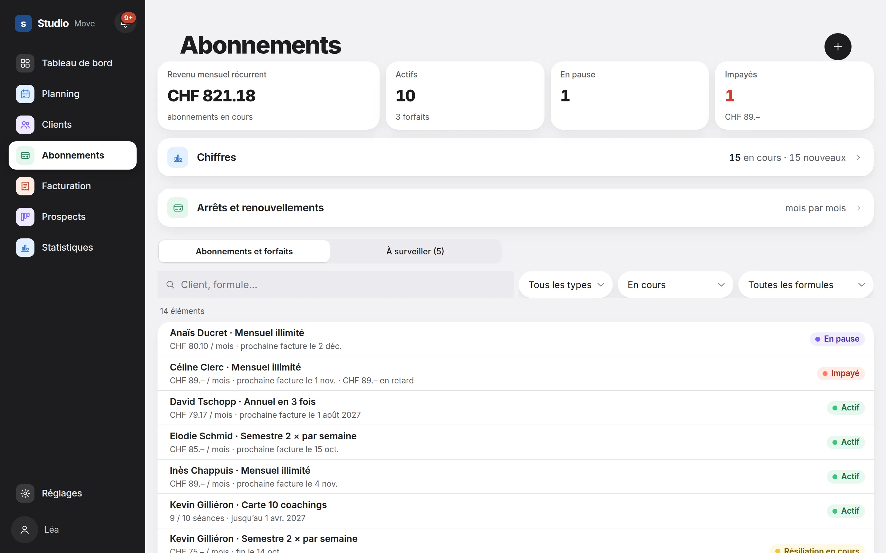
Task: Open Toutes les formules dropdown
Action: pyautogui.click(x=806, y=284)
